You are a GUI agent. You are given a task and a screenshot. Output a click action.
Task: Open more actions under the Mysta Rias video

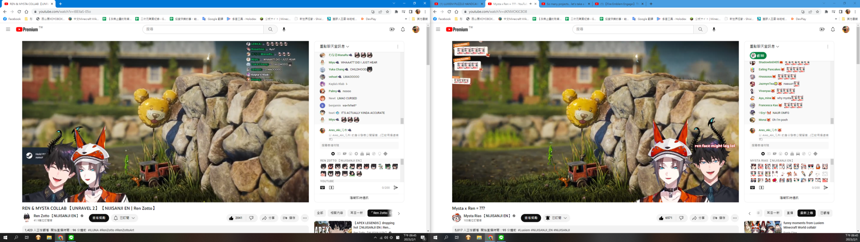coord(735,218)
